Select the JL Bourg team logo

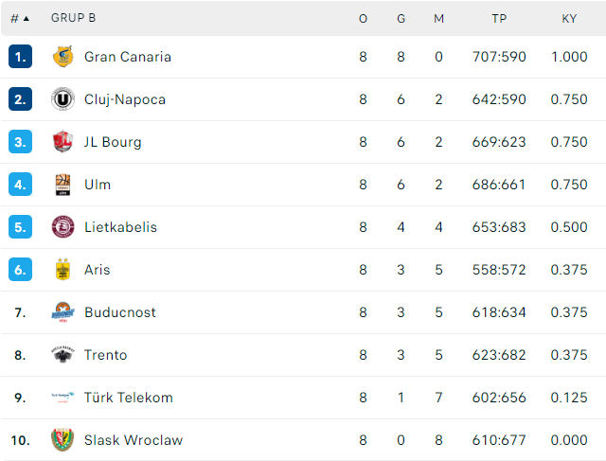point(62,142)
